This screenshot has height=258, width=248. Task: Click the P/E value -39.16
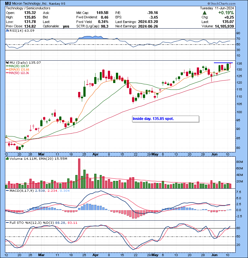click(153, 13)
